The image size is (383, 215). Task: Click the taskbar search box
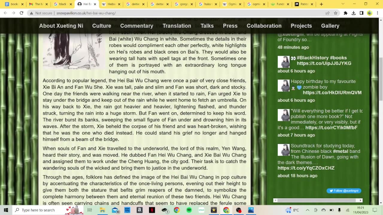tap(48, 210)
